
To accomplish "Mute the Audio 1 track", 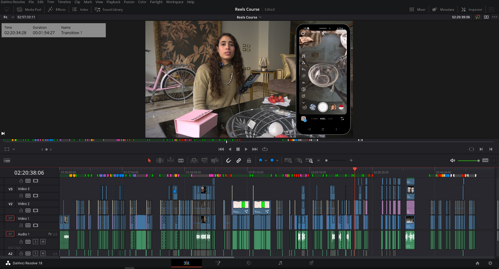I will point(43,242).
